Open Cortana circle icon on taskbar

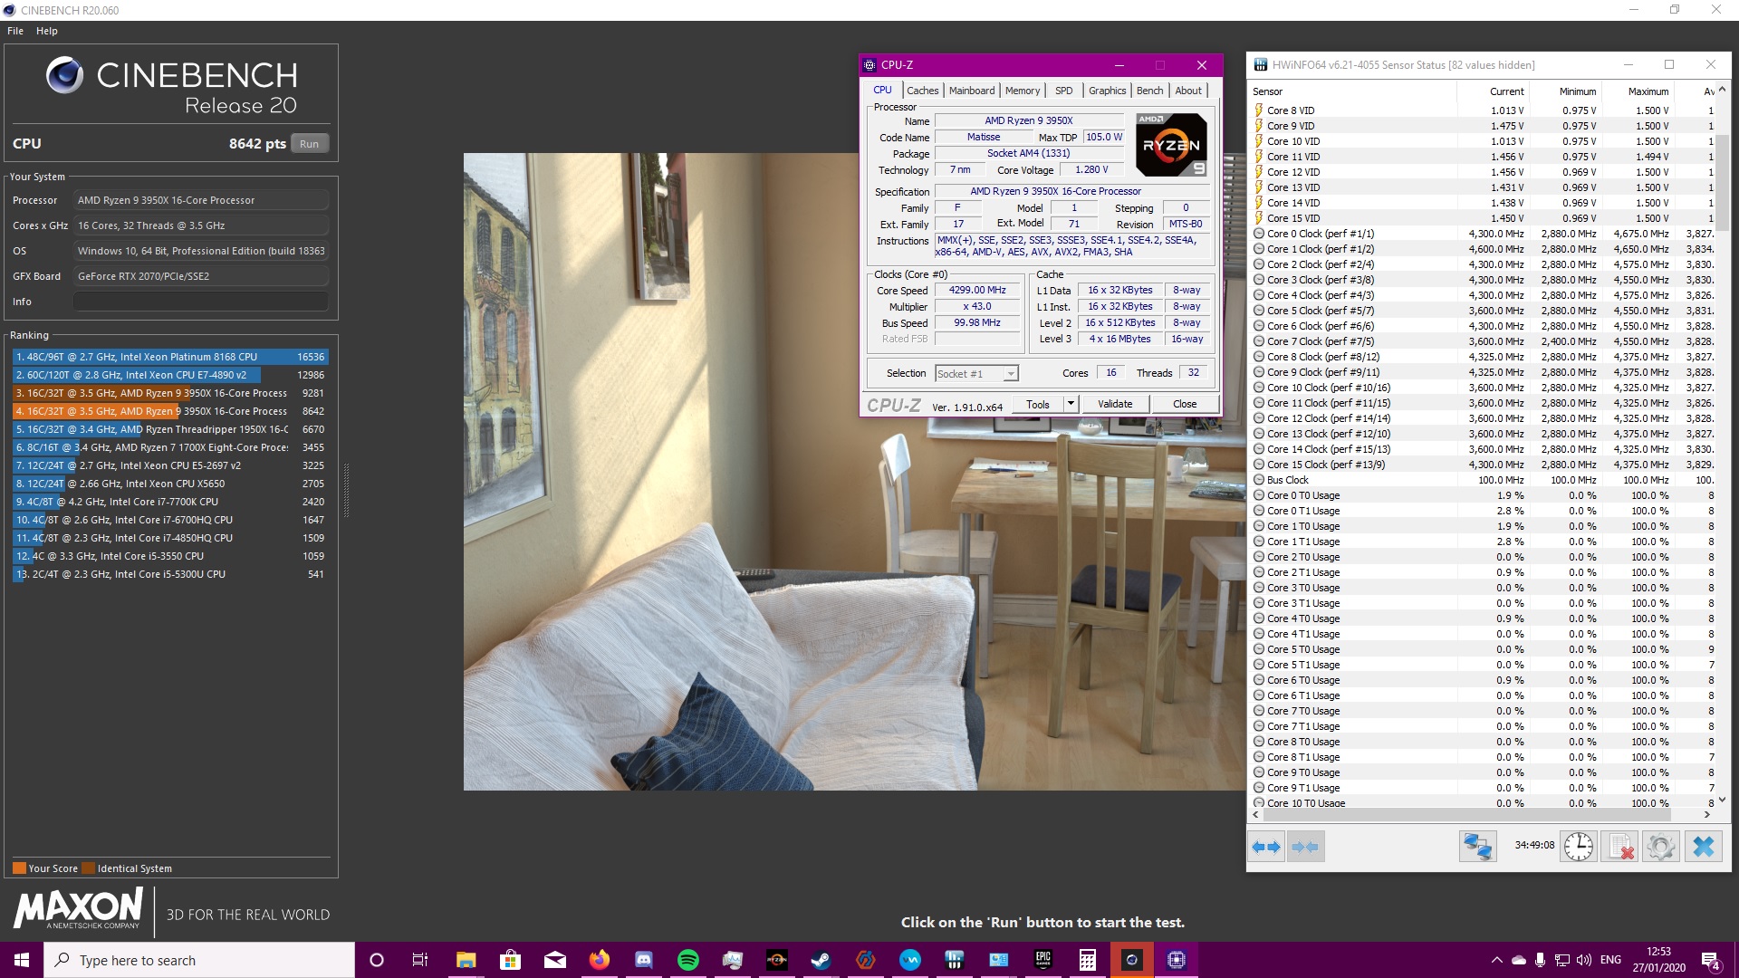377,960
